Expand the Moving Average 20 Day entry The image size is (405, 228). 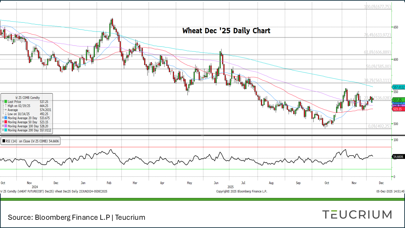[3, 118]
